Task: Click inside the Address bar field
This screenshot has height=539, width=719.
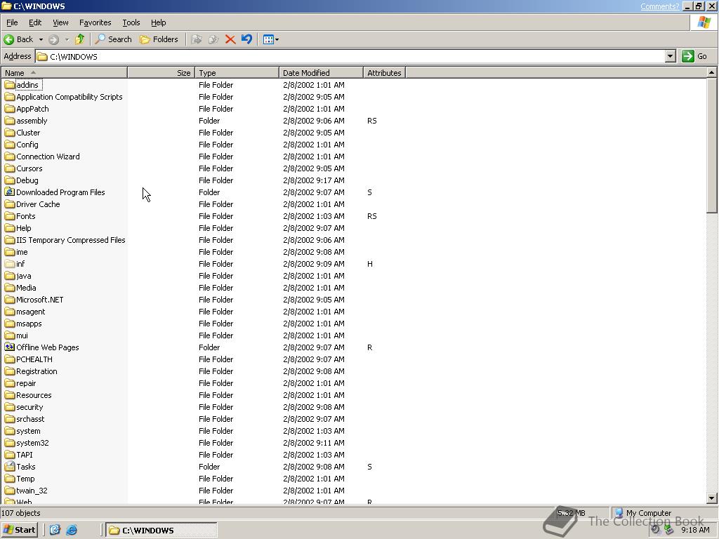Action: pyautogui.click(x=351, y=56)
